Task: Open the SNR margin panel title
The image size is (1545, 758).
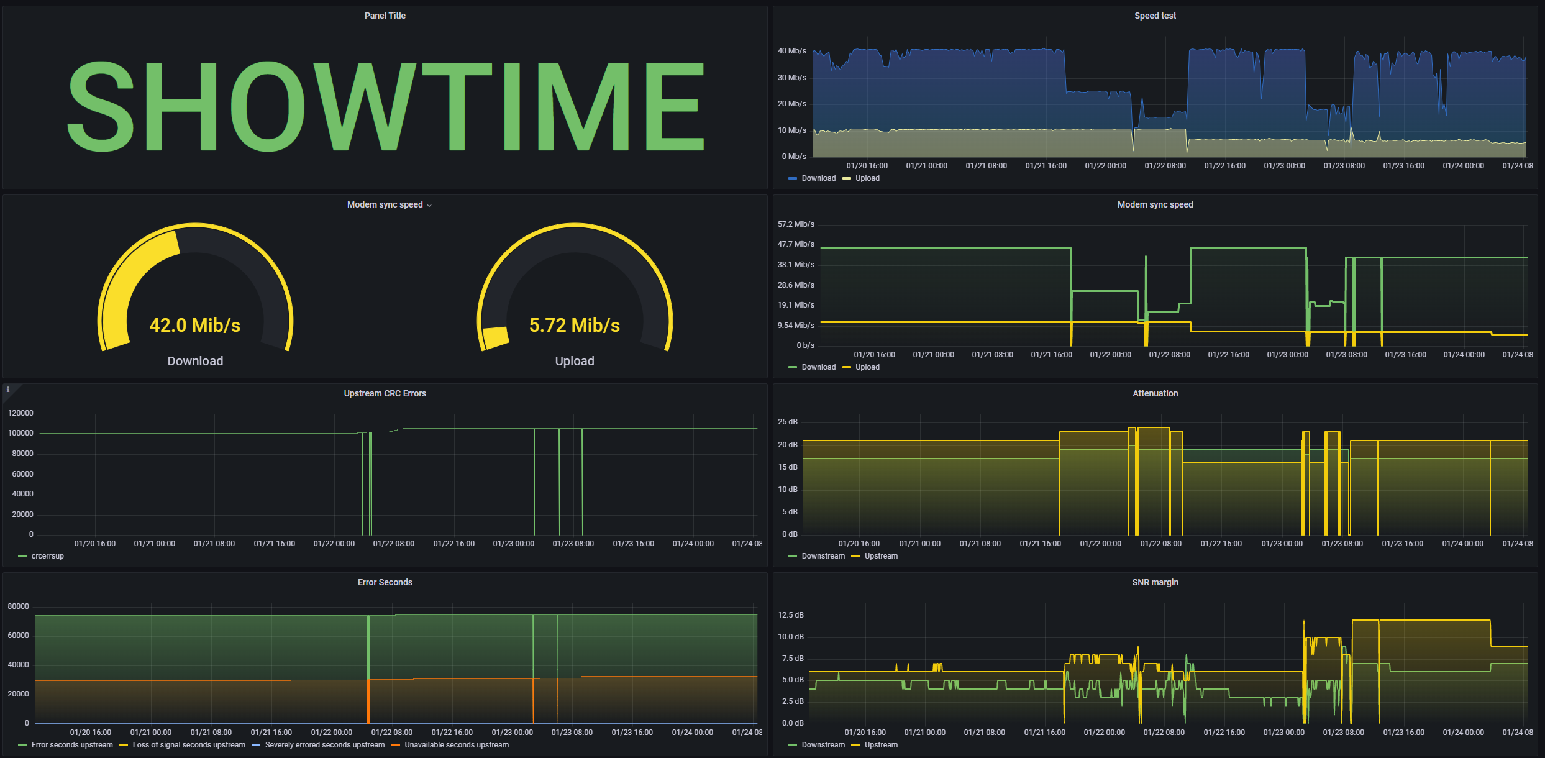Action: click(x=1154, y=582)
